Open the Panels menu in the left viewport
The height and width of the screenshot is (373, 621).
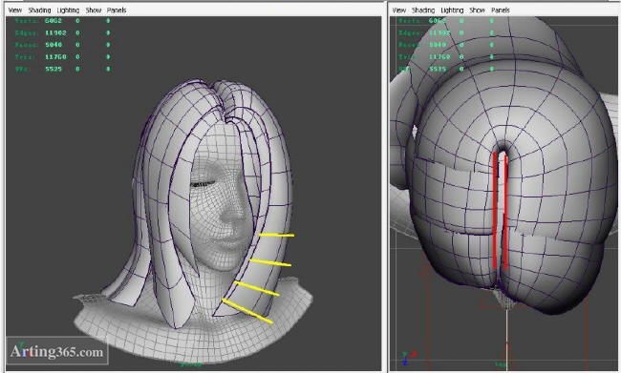click(x=117, y=10)
